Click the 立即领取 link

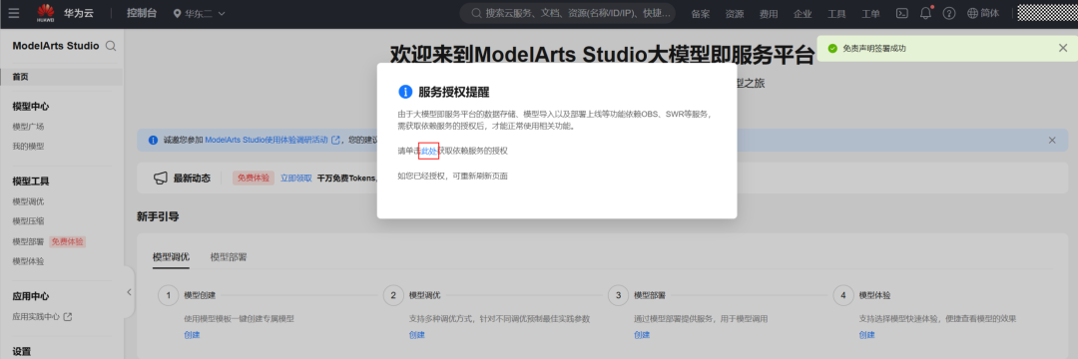296,178
